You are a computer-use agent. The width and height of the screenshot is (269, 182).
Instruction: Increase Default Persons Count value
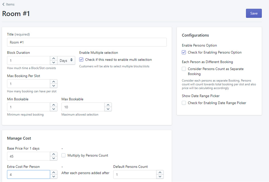(160, 172)
